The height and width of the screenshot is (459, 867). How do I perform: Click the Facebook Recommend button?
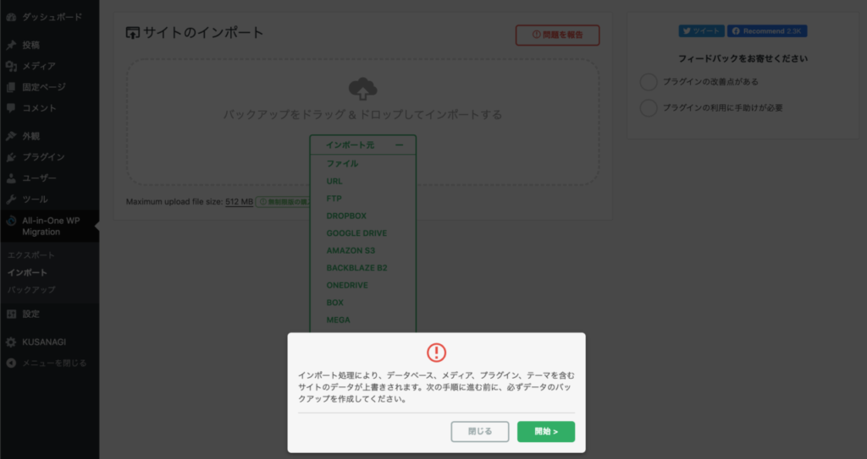point(767,31)
